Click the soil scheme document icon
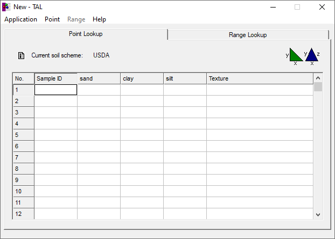 click(x=21, y=56)
